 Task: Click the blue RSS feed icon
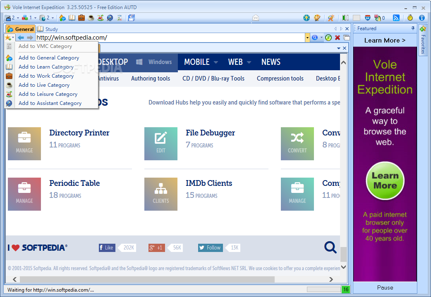tap(396, 18)
